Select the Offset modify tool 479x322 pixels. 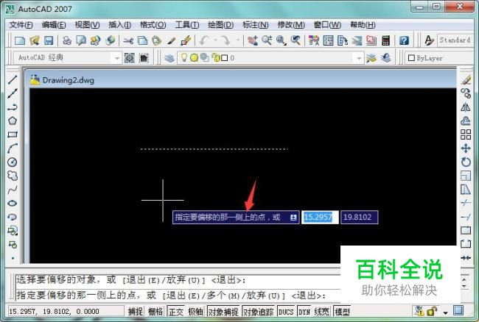pos(466,121)
